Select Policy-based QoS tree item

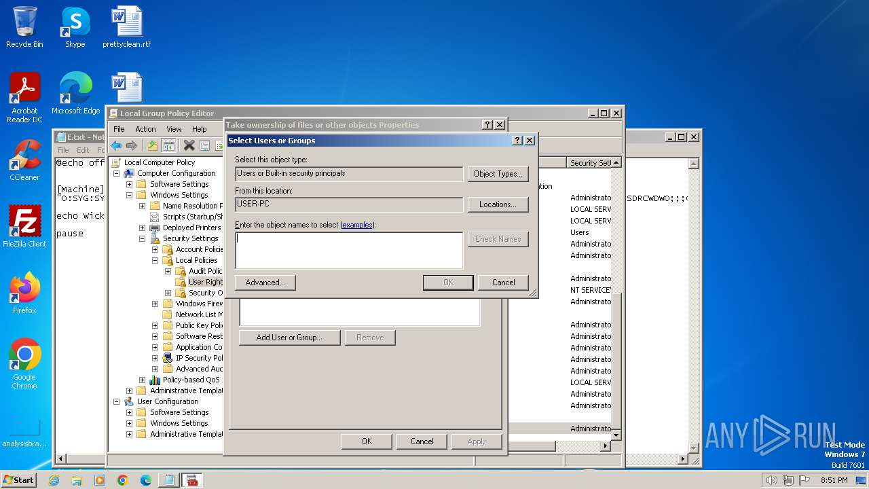pyautogui.click(x=191, y=380)
